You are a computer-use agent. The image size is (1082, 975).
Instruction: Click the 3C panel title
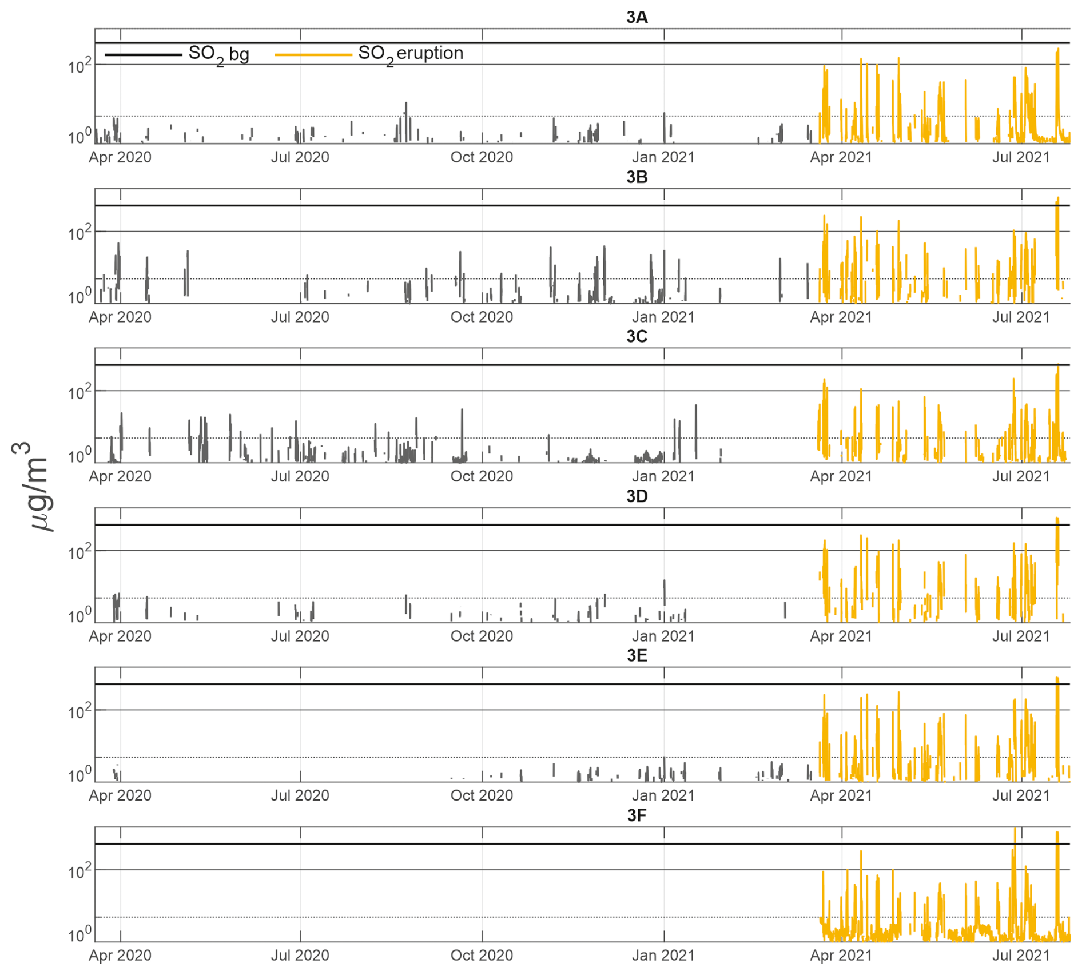click(637, 336)
